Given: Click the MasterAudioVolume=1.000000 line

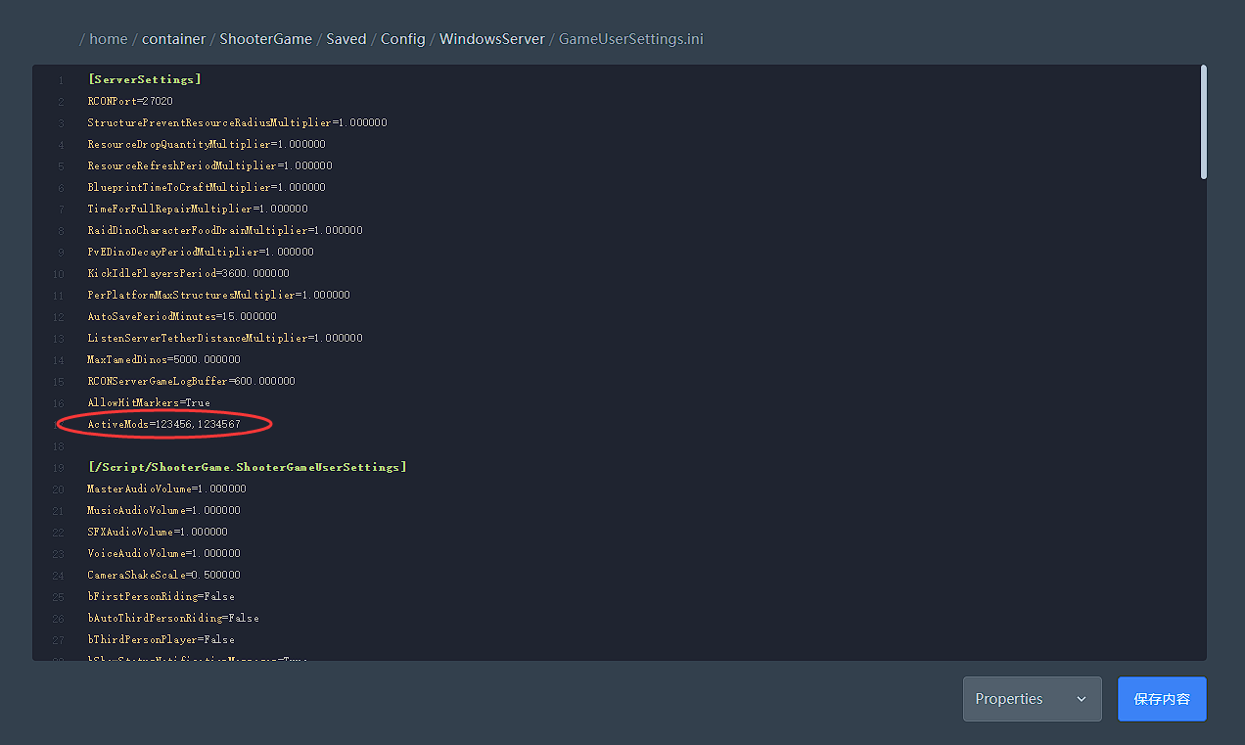Looking at the screenshot, I should click(x=166, y=489).
